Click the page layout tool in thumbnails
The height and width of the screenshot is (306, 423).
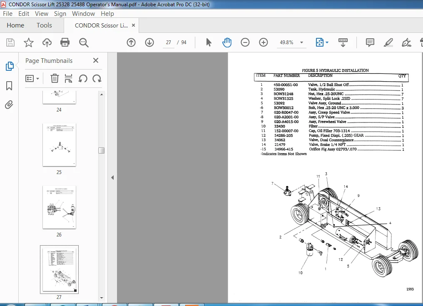point(69,79)
